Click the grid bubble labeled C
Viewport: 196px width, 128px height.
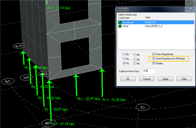pyautogui.click(x=143, y=107)
